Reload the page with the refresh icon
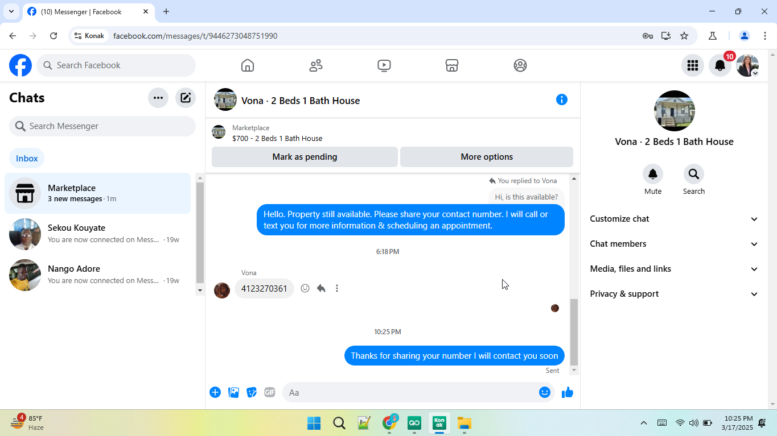Viewport: 777px width, 436px height. pos(54,36)
